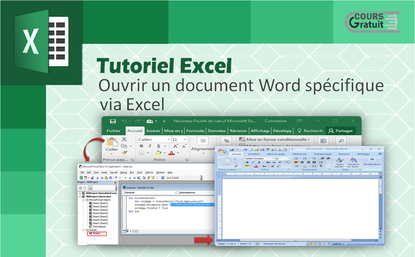Click the Partager button in Excel
Screen dimensions: 415x257
(x=341, y=131)
